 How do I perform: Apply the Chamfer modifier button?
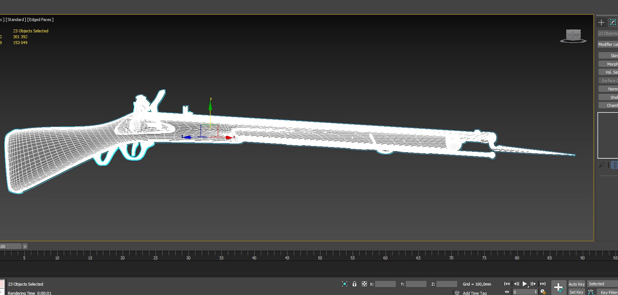point(608,105)
